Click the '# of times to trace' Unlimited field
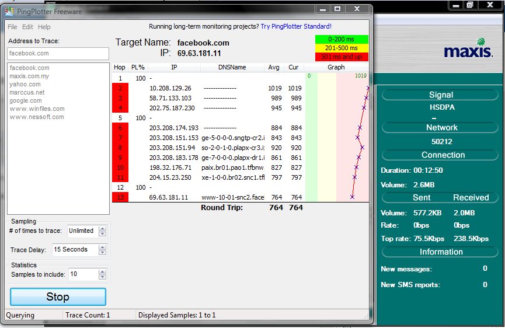Image resolution: width=505 pixels, height=328 pixels. point(82,231)
